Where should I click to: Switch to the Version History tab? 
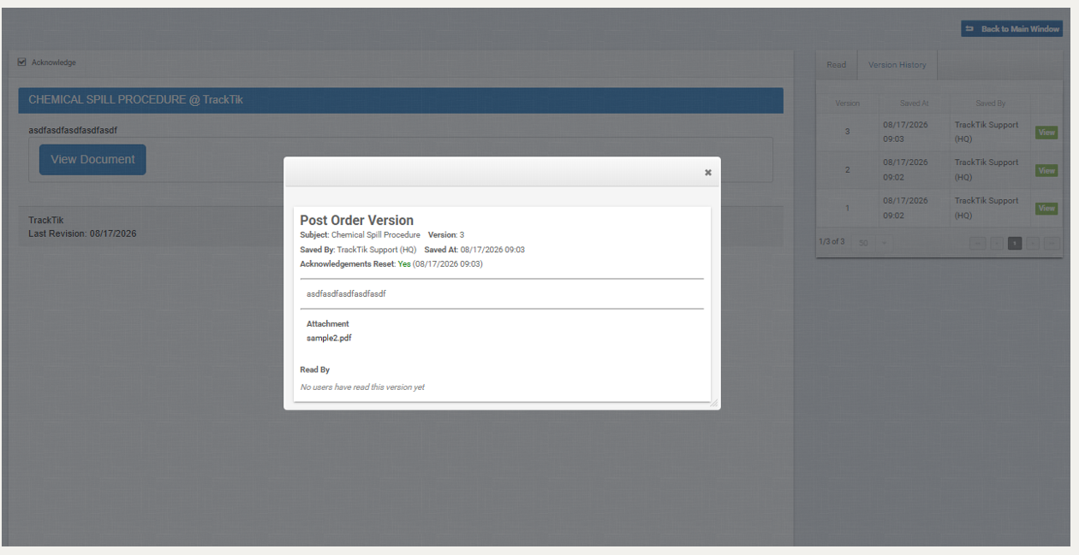coord(897,65)
